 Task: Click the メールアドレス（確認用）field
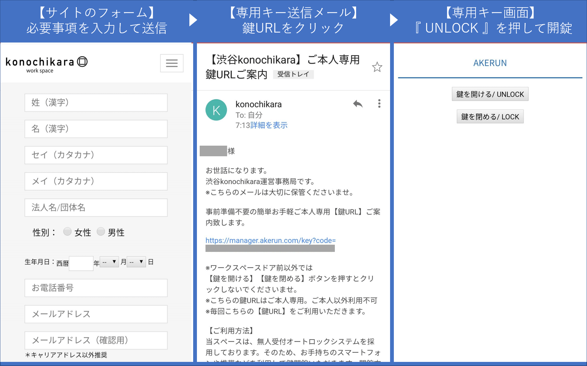pos(96,340)
